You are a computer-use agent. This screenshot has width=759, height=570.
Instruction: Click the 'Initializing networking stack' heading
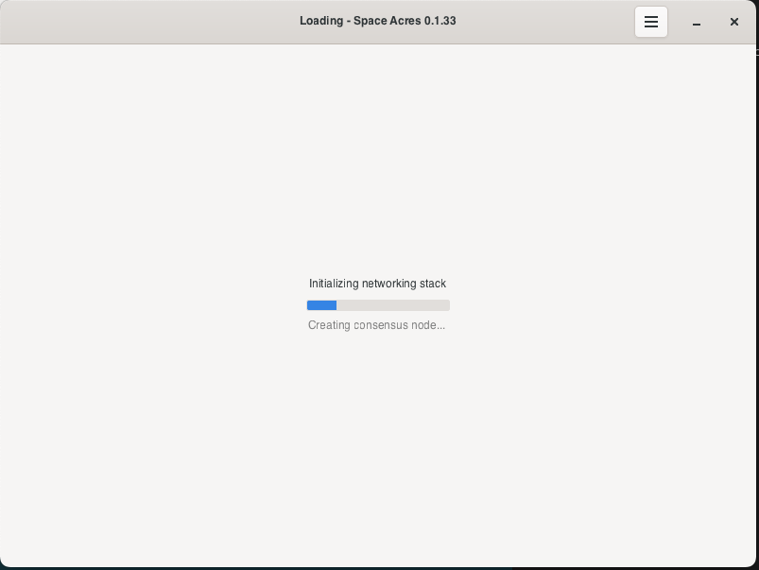coord(377,284)
